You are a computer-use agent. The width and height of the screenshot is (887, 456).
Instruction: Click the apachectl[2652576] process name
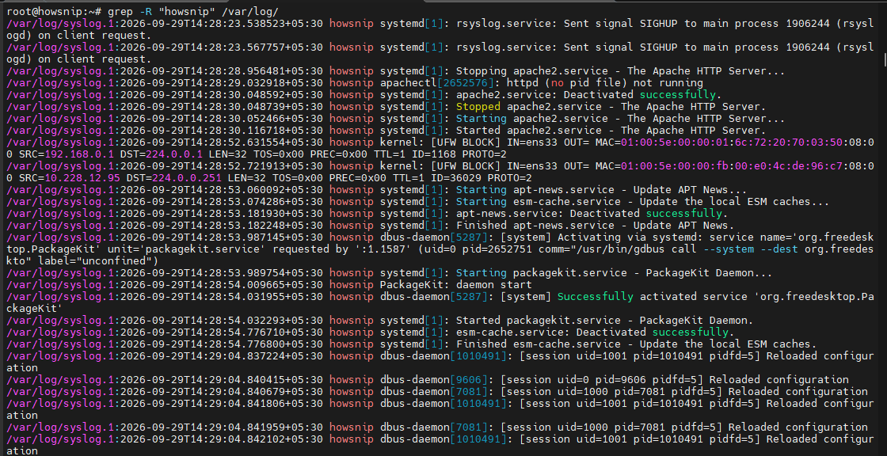tap(437, 82)
